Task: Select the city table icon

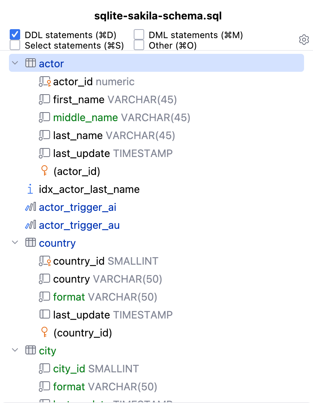Action: pos(30,350)
